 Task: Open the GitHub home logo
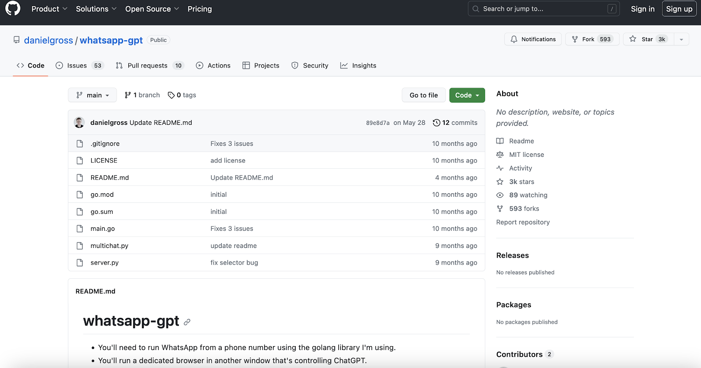[13, 9]
